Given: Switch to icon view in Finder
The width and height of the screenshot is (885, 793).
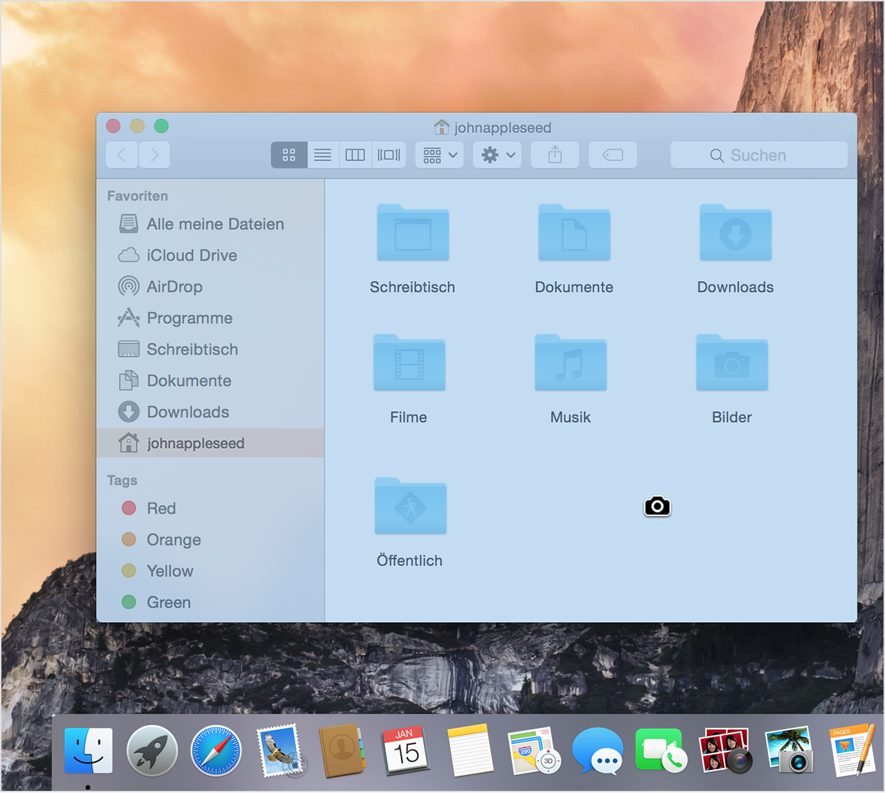Looking at the screenshot, I should point(288,154).
